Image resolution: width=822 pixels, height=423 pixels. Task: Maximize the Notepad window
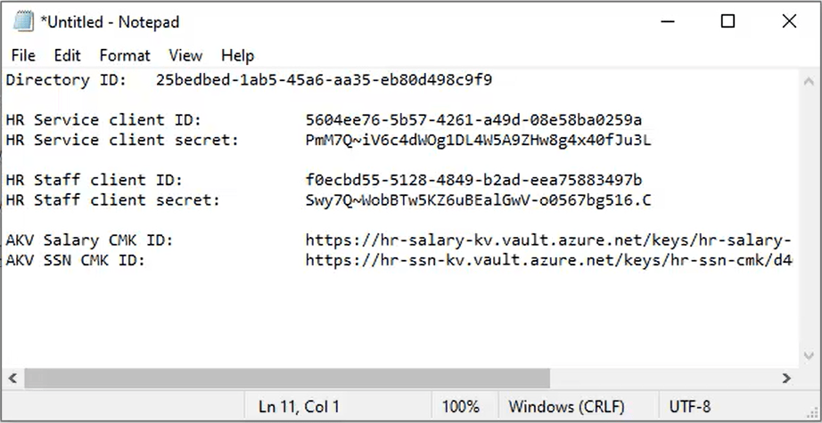pyautogui.click(x=727, y=22)
